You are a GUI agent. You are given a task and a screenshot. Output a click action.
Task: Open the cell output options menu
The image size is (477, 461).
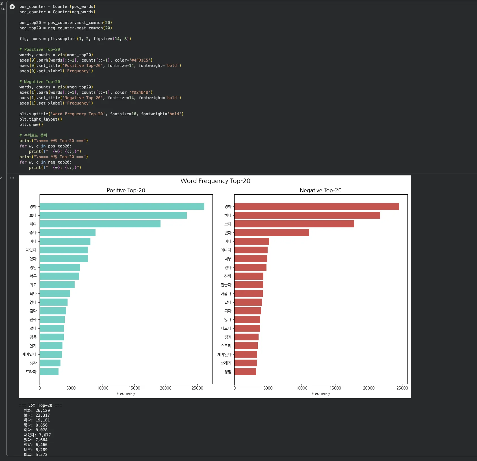(x=12, y=178)
